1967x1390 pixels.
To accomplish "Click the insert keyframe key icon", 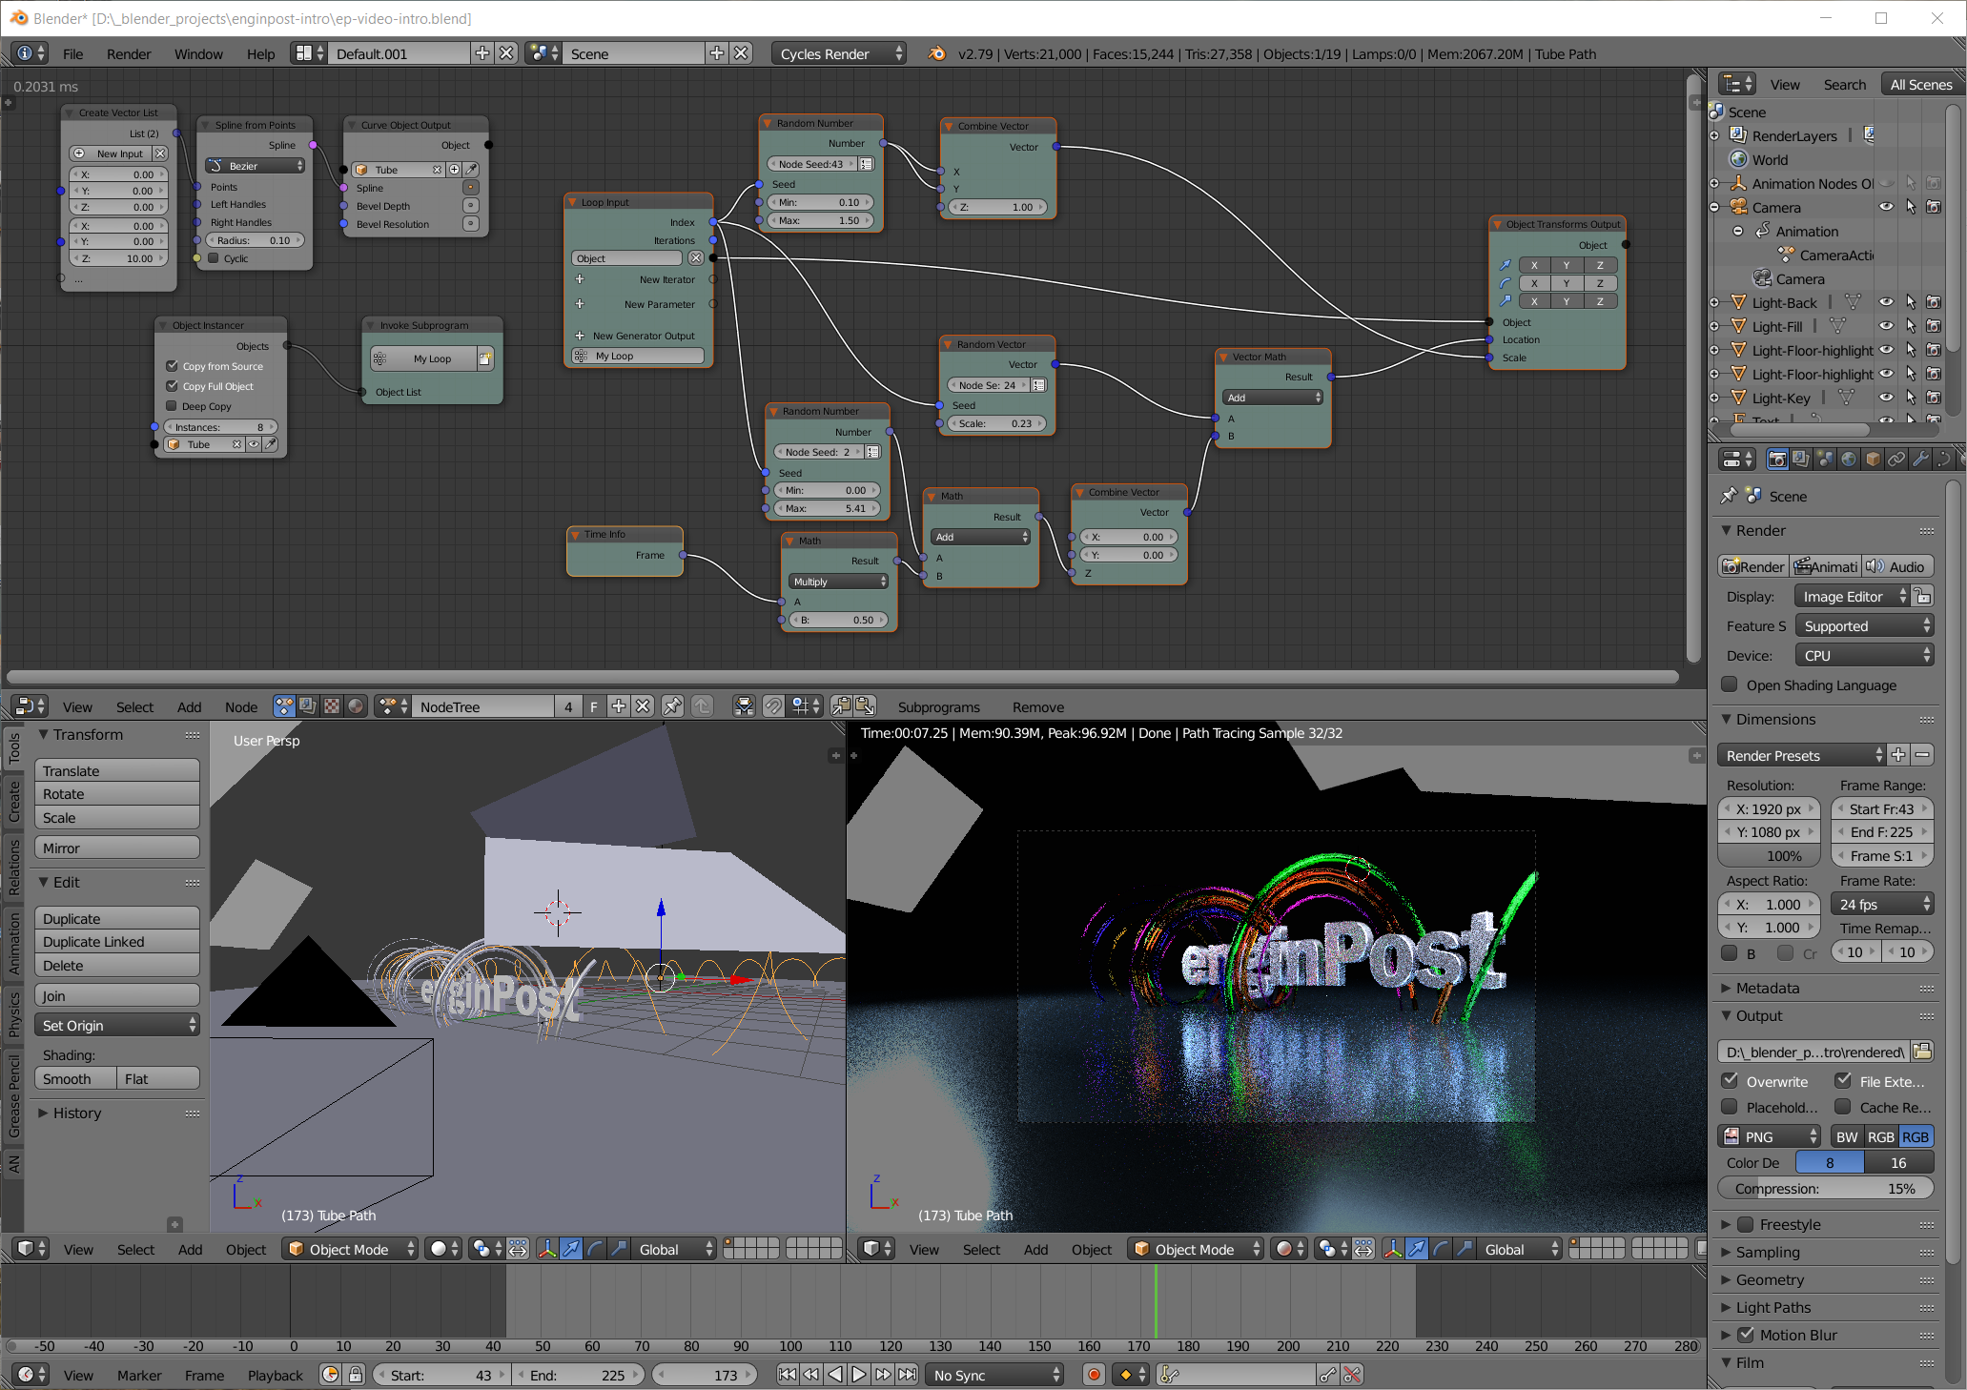I will [x=1328, y=1374].
